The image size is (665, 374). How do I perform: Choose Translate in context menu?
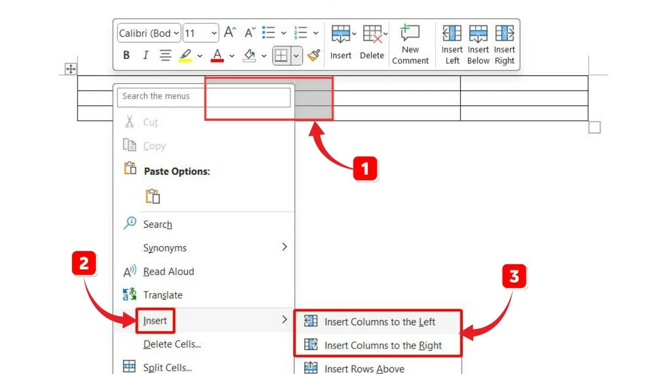click(x=204, y=295)
